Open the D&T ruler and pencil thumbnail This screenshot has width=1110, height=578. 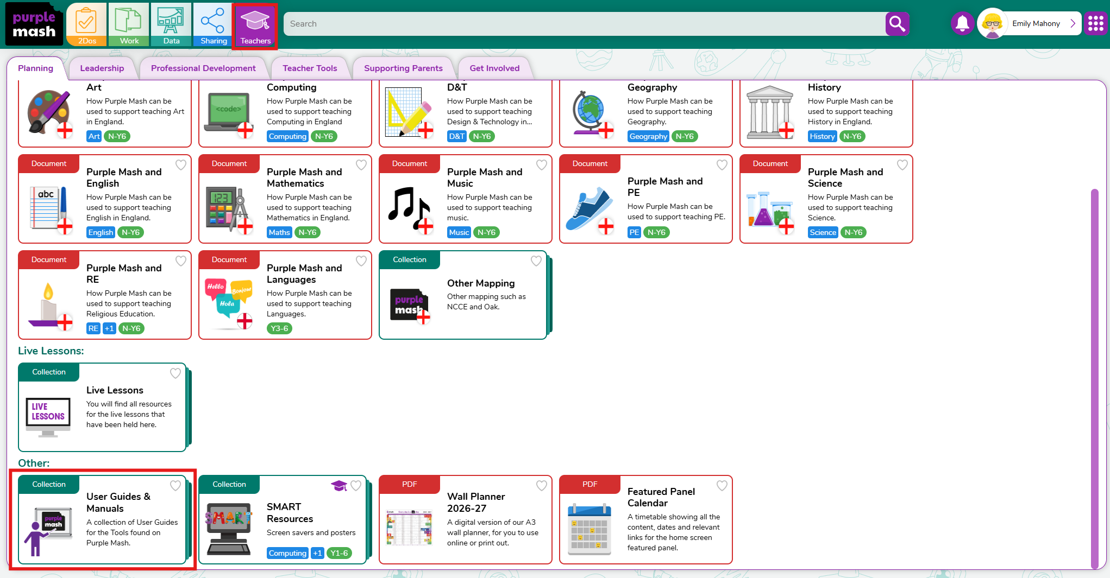(409, 113)
